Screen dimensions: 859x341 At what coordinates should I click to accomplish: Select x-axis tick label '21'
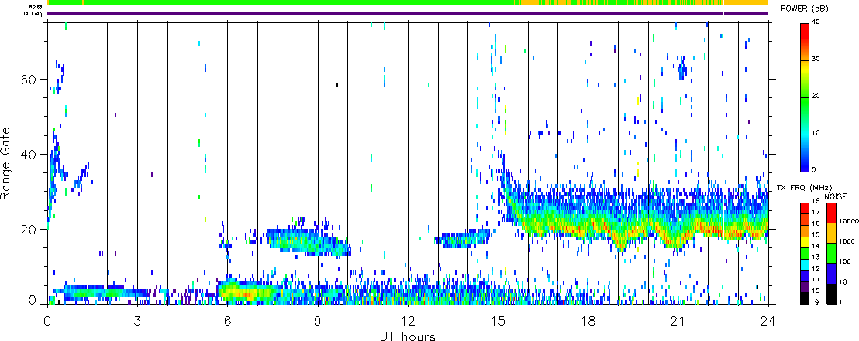[678, 321]
